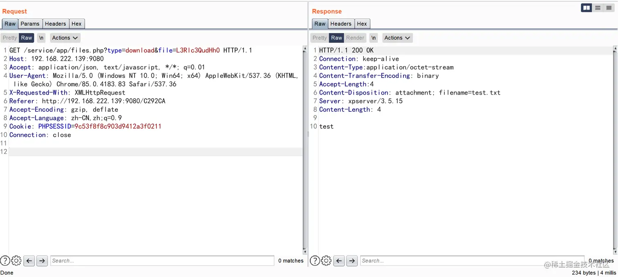Click the Content-Length: 4 line
The width and height of the screenshot is (618, 277).
point(350,110)
